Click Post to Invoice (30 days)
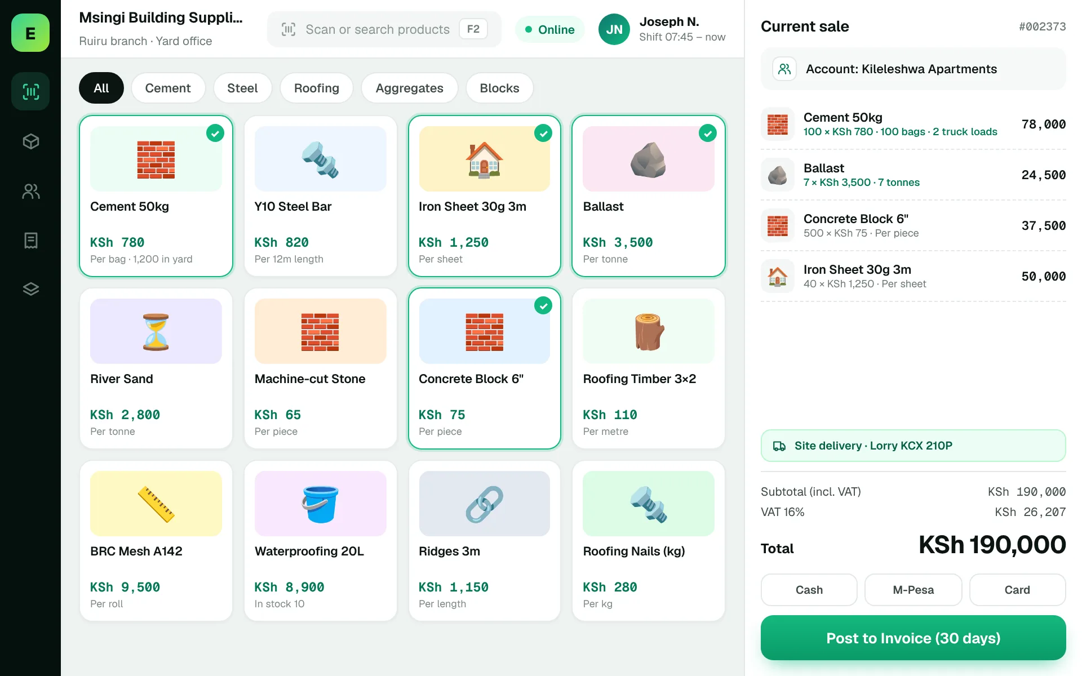The height and width of the screenshot is (676, 1082). pyautogui.click(x=913, y=638)
